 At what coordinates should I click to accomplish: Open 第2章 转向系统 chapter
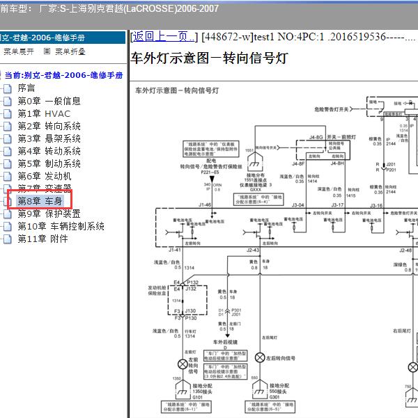coord(49,126)
